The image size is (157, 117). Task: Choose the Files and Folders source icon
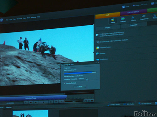97,48
